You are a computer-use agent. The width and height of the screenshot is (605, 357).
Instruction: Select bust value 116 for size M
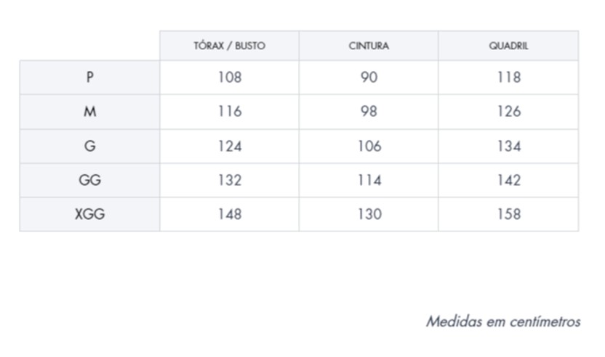point(229,112)
